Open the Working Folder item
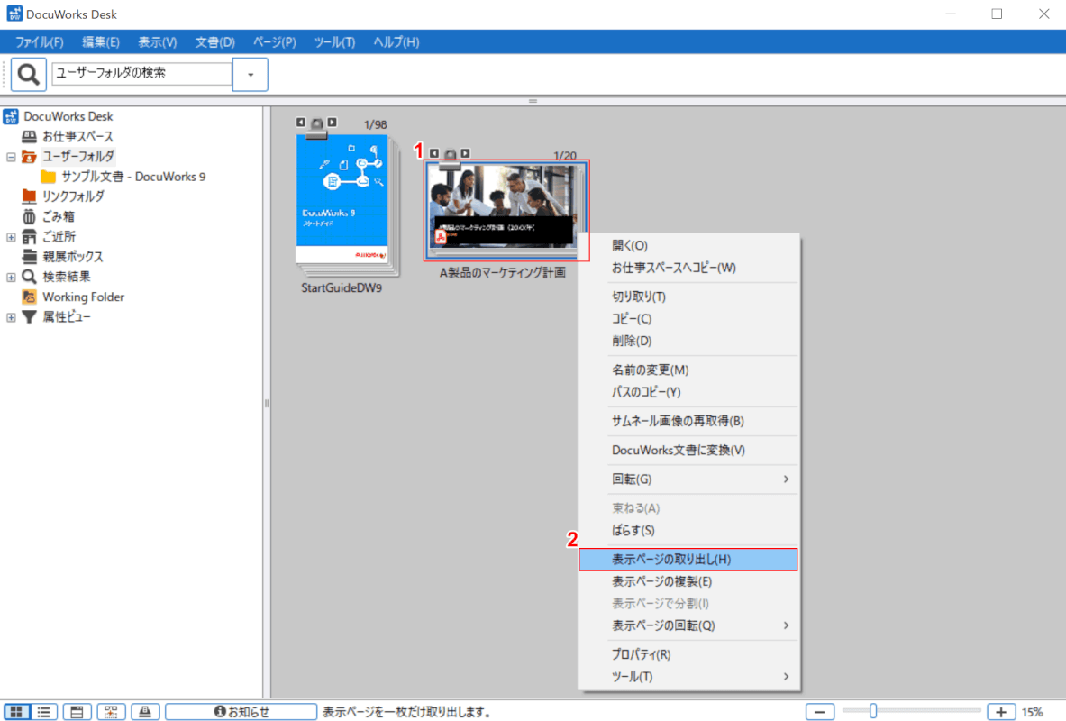This screenshot has width=1066, height=721. (83, 297)
